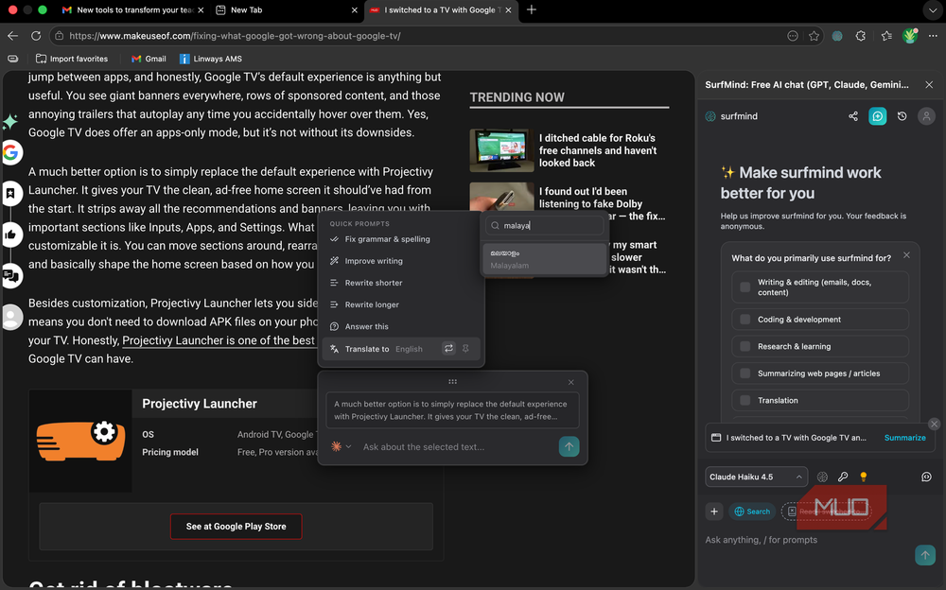View site information lock icon
Image resolution: width=946 pixels, height=590 pixels.
click(59, 36)
